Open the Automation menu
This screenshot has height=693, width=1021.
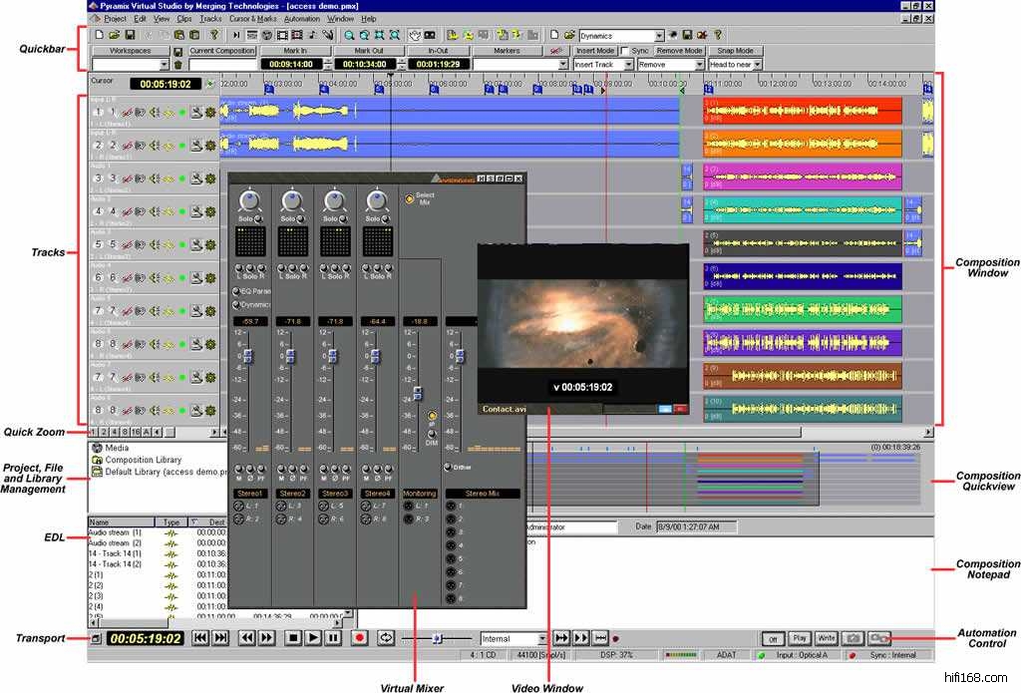(x=302, y=19)
